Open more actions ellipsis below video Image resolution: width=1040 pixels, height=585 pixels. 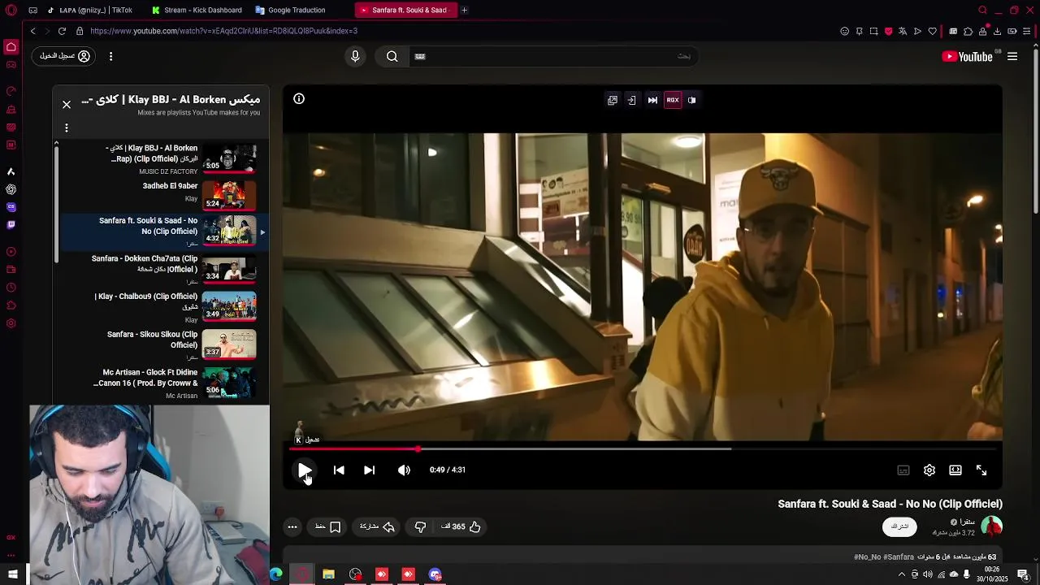point(292,526)
